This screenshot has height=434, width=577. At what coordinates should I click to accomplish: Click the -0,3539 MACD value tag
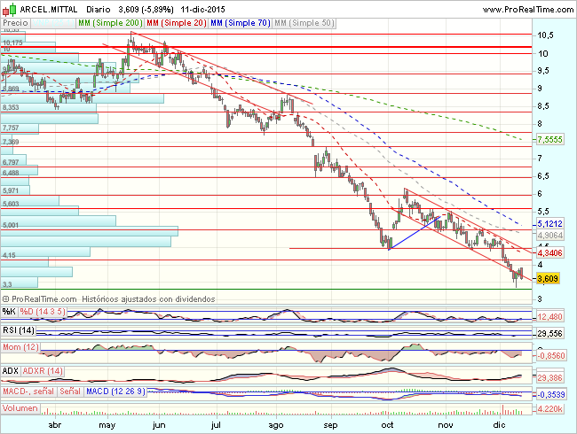point(551,395)
